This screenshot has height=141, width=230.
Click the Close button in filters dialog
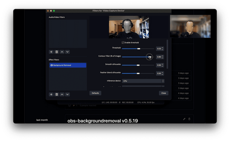[164, 93]
